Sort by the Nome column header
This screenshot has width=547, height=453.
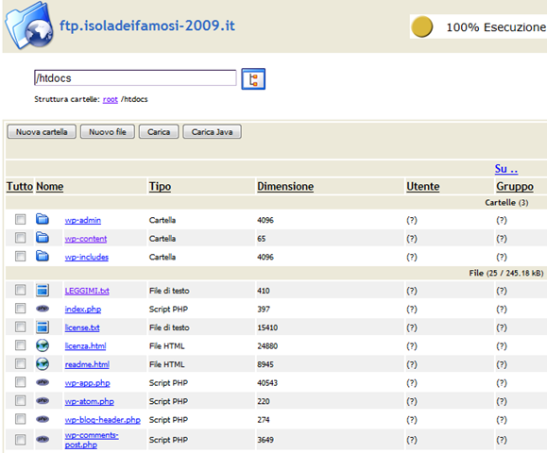click(x=50, y=187)
